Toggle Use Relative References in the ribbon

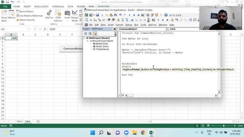[30, 16]
